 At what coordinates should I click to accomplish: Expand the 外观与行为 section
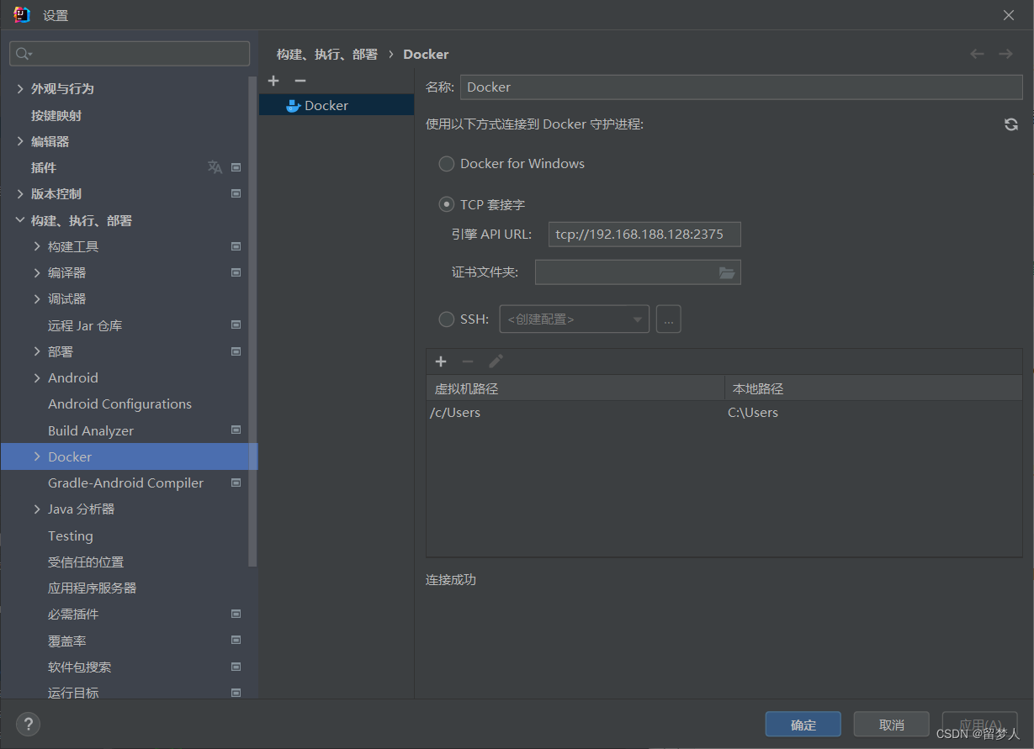point(20,88)
